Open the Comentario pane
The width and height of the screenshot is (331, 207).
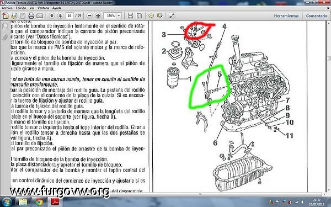(317, 16)
